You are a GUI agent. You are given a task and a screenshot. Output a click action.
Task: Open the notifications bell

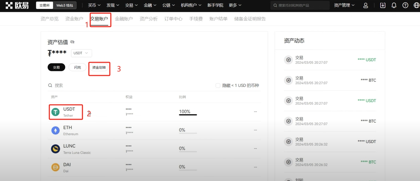pos(394,5)
